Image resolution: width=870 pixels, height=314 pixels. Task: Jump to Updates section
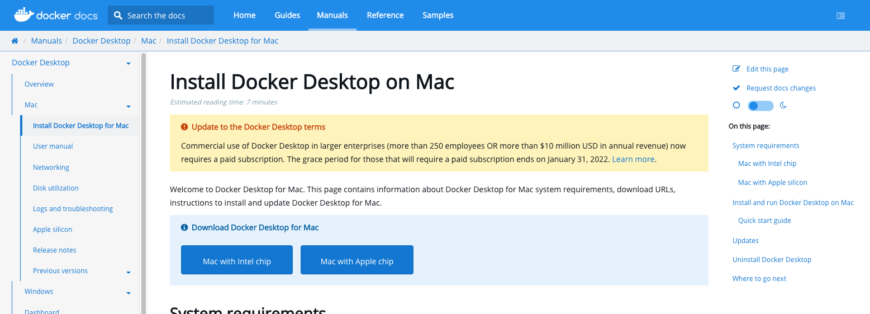(745, 240)
